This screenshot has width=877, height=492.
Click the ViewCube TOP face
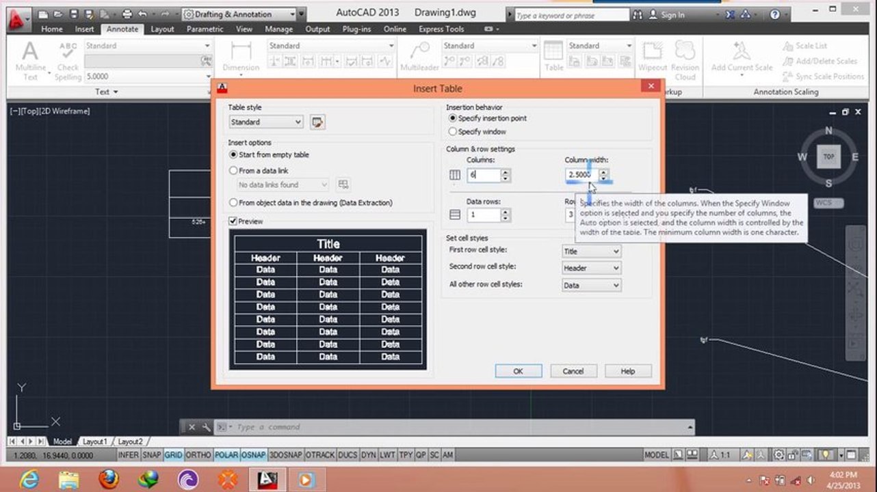[828, 156]
